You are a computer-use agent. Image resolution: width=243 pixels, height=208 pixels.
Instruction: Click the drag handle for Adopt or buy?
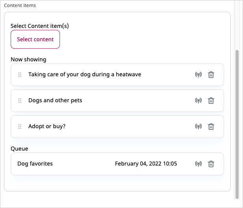pos(20,127)
